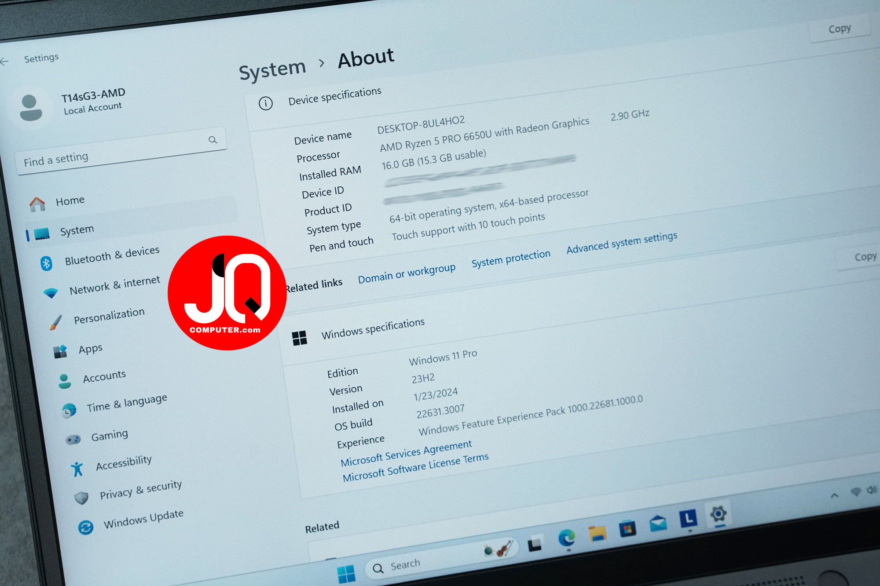Click the Gaming controller icon
880x586 pixels.
point(73,440)
